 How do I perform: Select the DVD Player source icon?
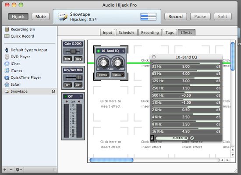7,57
